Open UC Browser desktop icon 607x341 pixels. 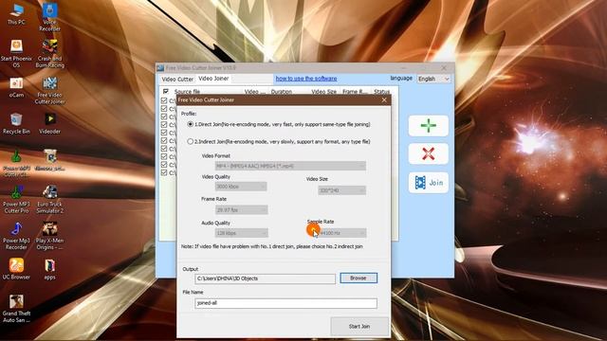pos(16,269)
